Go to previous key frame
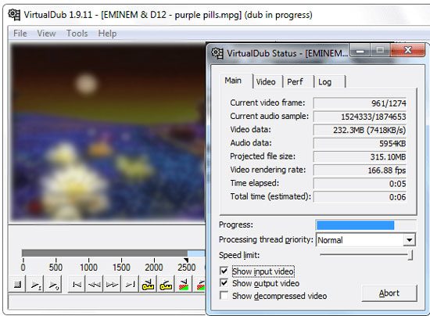430x316 pixels. coord(148,285)
